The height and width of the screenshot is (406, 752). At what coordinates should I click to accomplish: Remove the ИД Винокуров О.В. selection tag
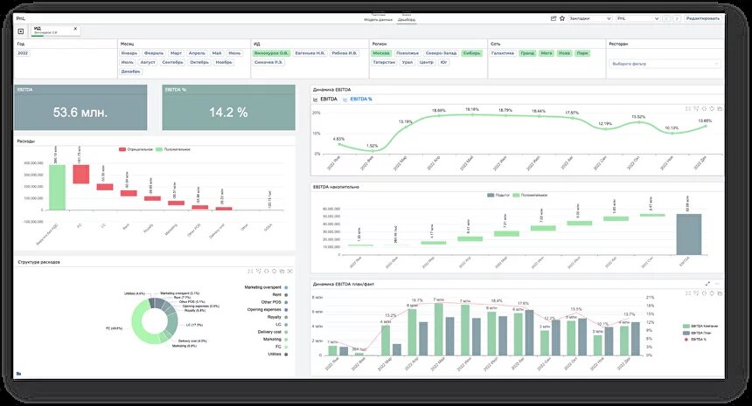75,29
